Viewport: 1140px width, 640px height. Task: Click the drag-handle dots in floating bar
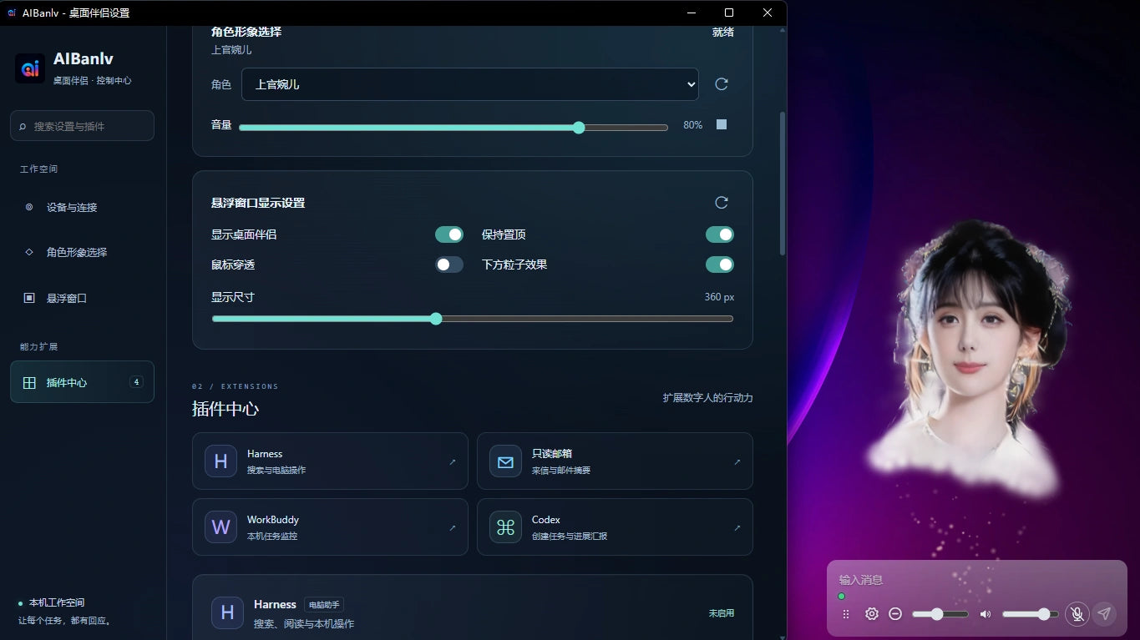(846, 613)
